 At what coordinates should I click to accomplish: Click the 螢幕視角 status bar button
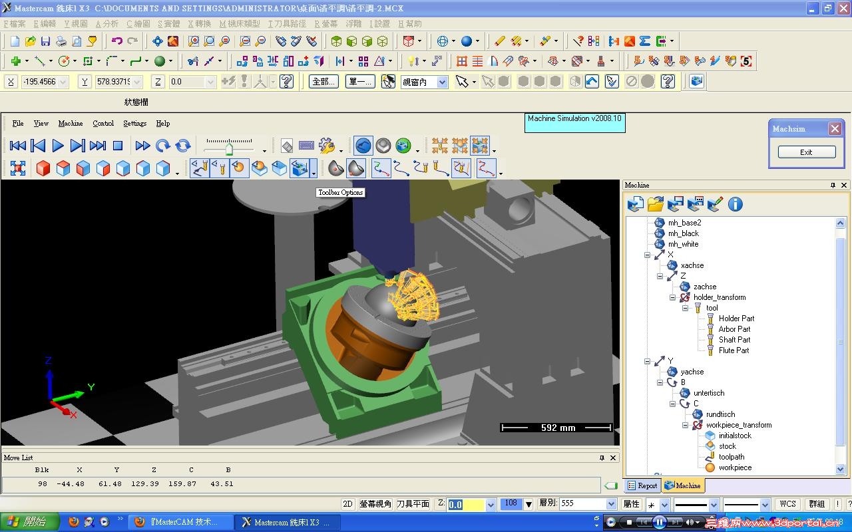click(375, 504)
